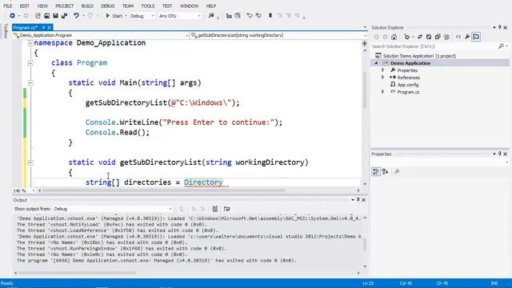The image size is (512, 288).
Task: Open the DEBUG menu
Action: (108, 6)
